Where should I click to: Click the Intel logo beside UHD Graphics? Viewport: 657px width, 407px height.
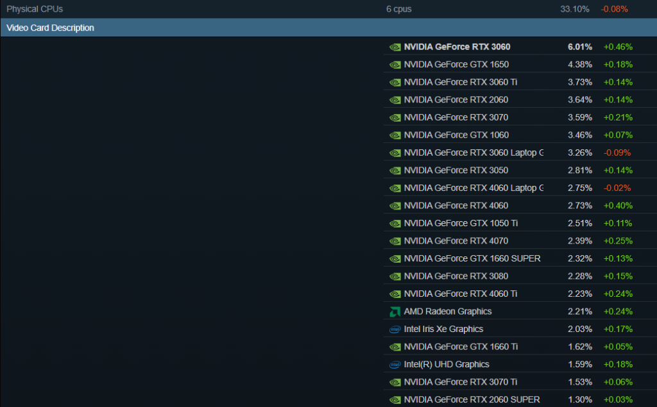tap(395, 365)
